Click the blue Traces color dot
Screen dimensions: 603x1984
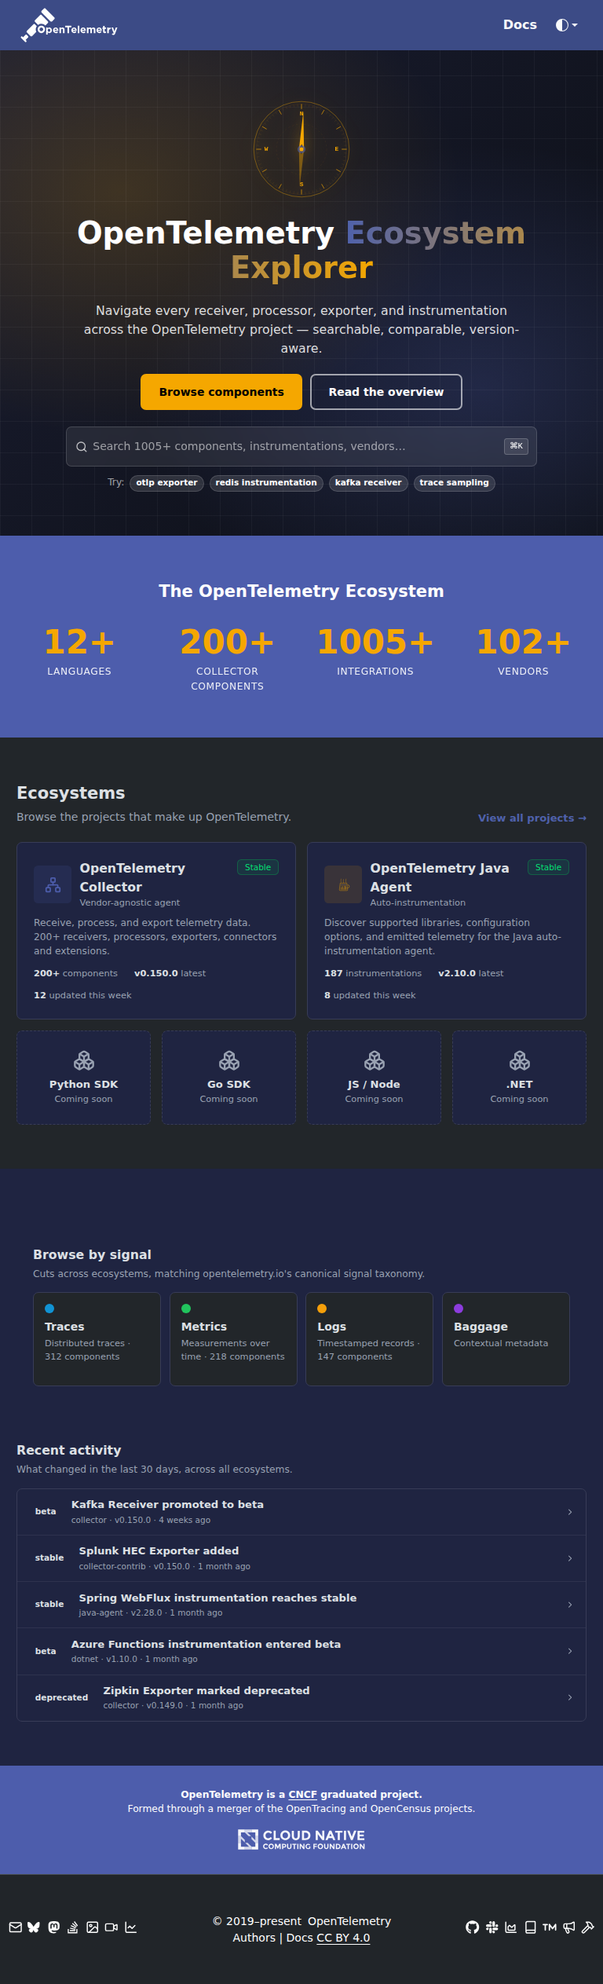coord(49,1309)
